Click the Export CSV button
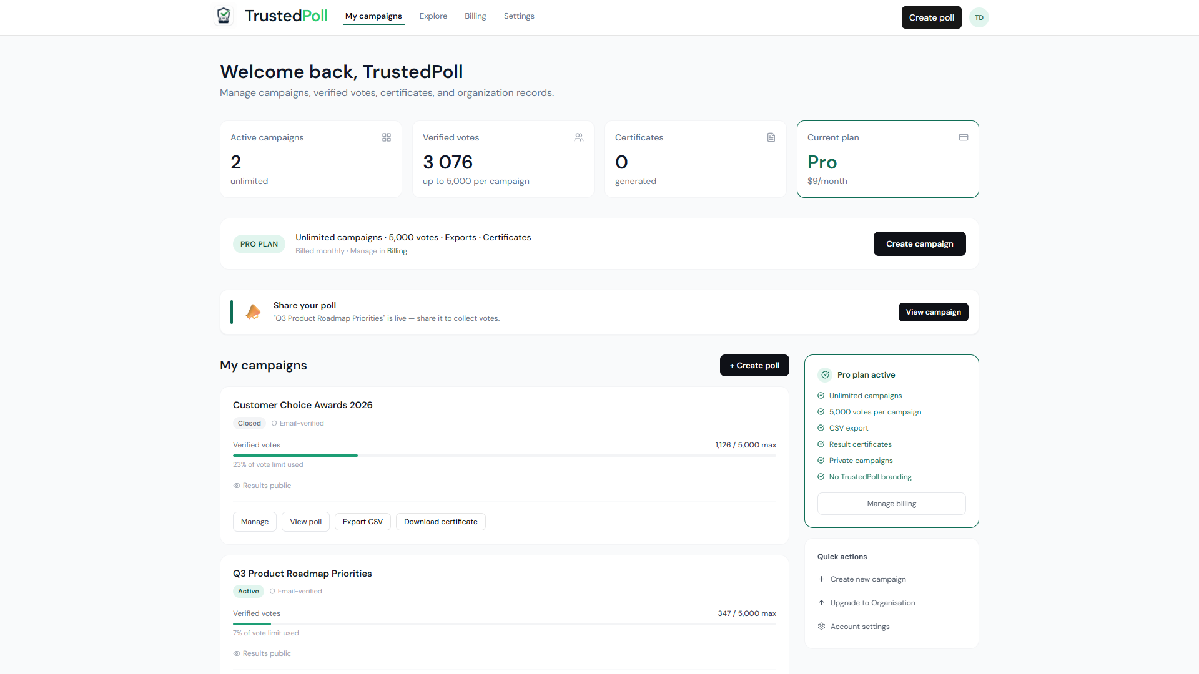This screenshot has height=674, width=1199. coord(363,522)
